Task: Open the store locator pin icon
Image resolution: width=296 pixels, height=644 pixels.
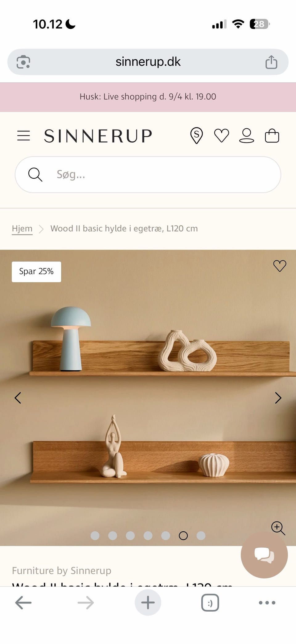Action: 196,136
